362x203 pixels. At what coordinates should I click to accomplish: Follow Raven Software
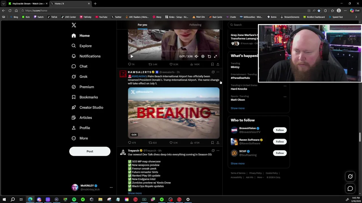pos(280,142)
